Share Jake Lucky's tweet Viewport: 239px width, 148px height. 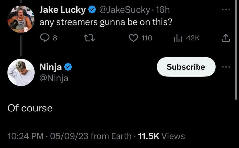coord(226,38)
